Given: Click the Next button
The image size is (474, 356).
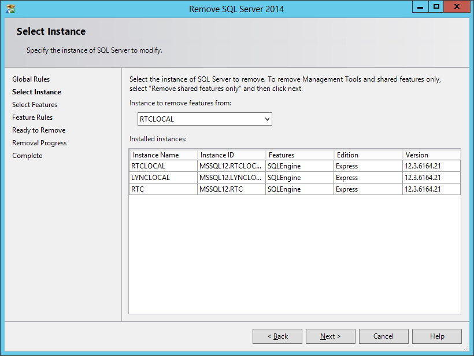Looking at the screenshot, I should (331, 336).
